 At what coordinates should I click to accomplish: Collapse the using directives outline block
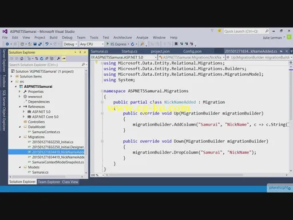(102, 63)
